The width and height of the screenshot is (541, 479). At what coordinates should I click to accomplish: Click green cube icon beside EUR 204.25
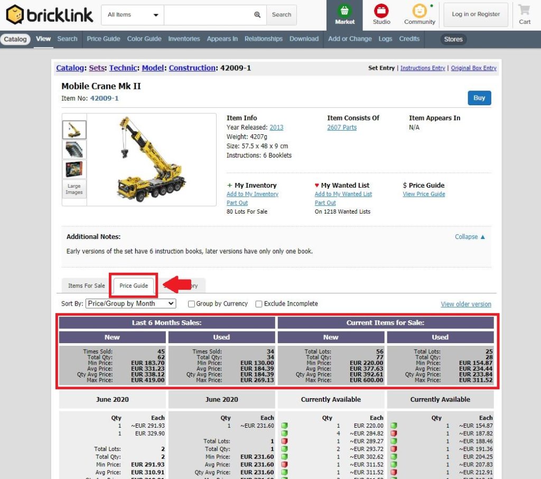click(x=394, y=457)
